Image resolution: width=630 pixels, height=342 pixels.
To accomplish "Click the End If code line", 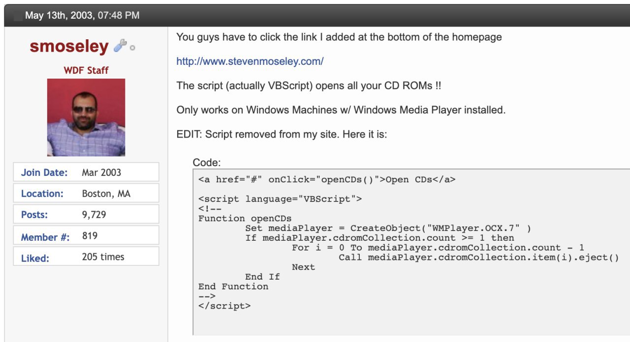I will point(262,277).
